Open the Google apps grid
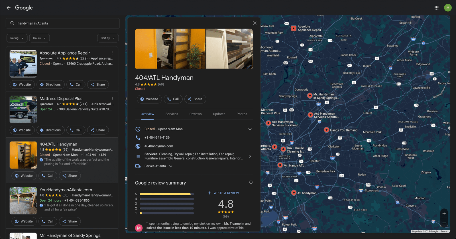Image resolution: width=456 pixels, height=239 pixels. (436, 8)
